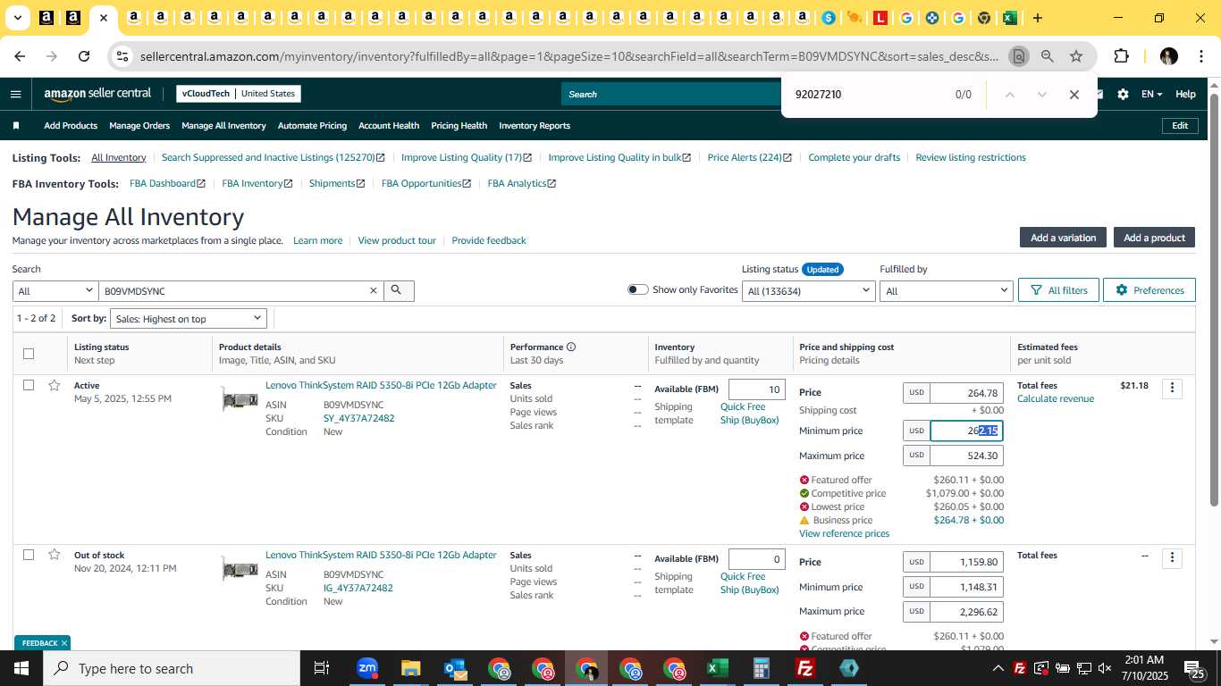The height and width of the screenshot is (686, 1221).
Task: Open the Price Alerts (224) link
Action: pos(749,157)
